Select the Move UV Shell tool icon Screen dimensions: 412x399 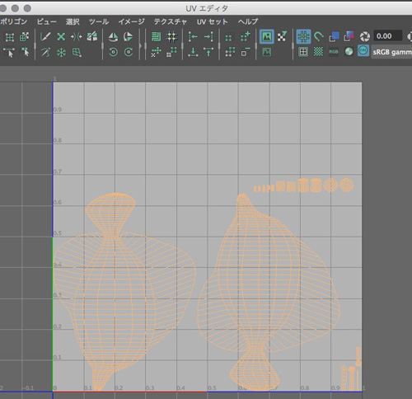24,37
